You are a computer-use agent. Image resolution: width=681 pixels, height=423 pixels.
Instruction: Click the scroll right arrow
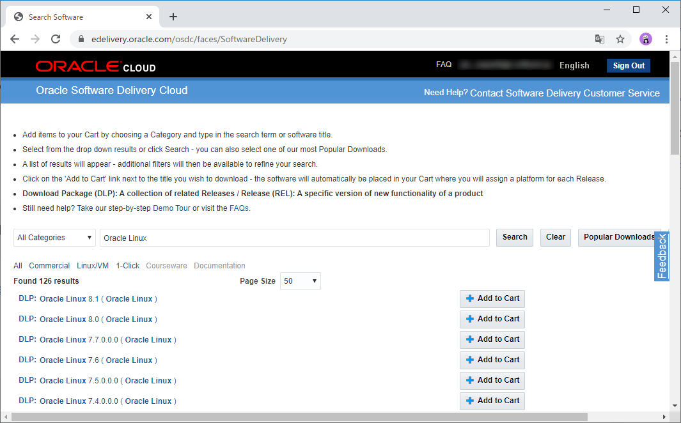click(x=664, y=417)
